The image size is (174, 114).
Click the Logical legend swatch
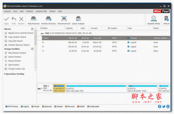(22, 107)
